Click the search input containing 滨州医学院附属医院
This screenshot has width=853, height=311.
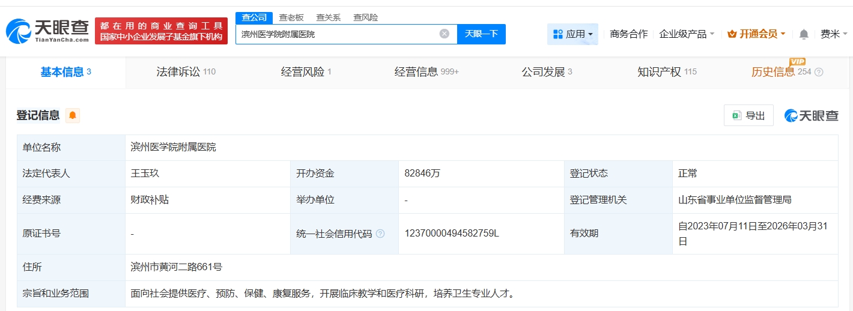[336, 34]
